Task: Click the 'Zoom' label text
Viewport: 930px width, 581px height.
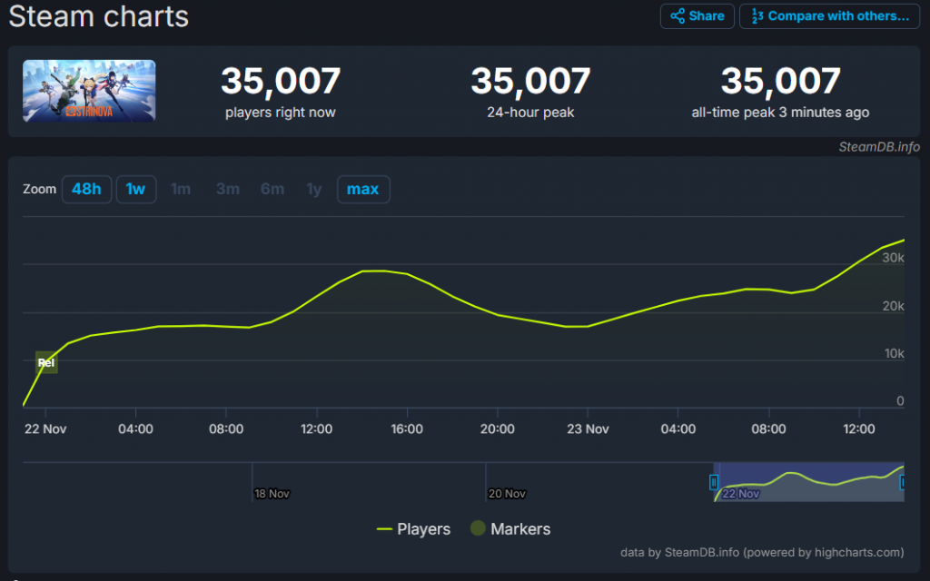Action: [39, 189]
